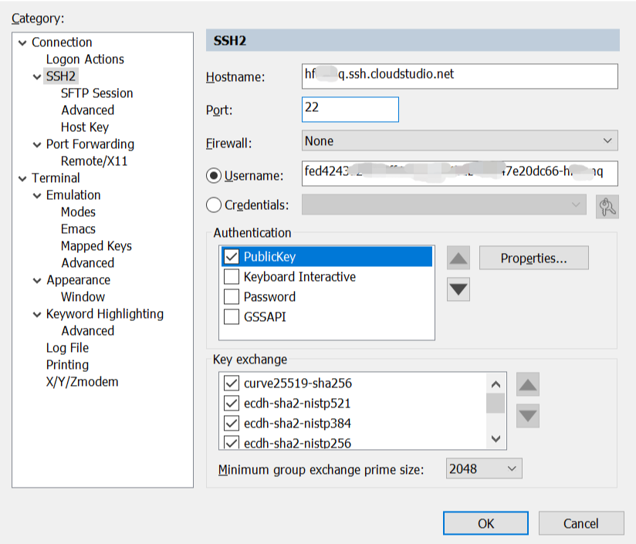The height and width of the screenshot is (544, 636).
Task: Select Keyboard Interactive row text
Action: [x=299, y=277]
